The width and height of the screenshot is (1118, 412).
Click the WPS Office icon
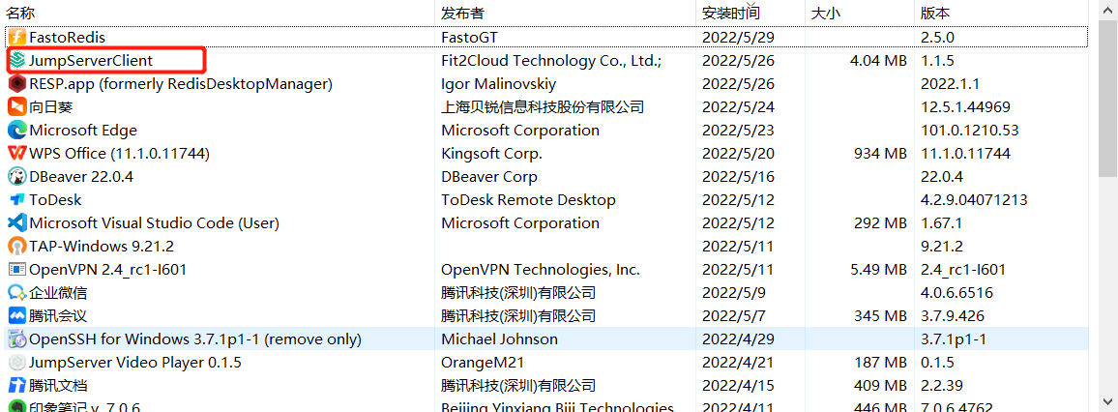tap(17, 153)
